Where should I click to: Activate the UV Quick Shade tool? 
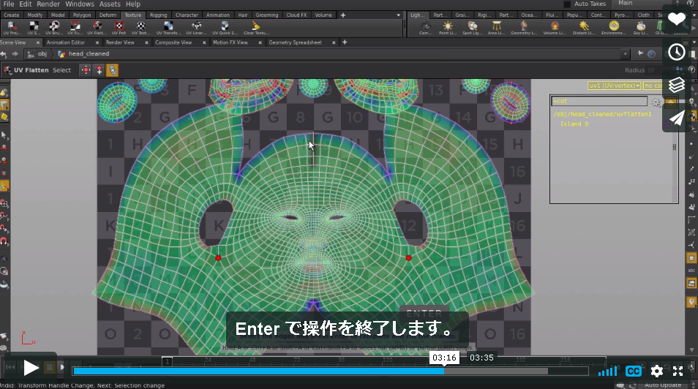coord(225,28)
